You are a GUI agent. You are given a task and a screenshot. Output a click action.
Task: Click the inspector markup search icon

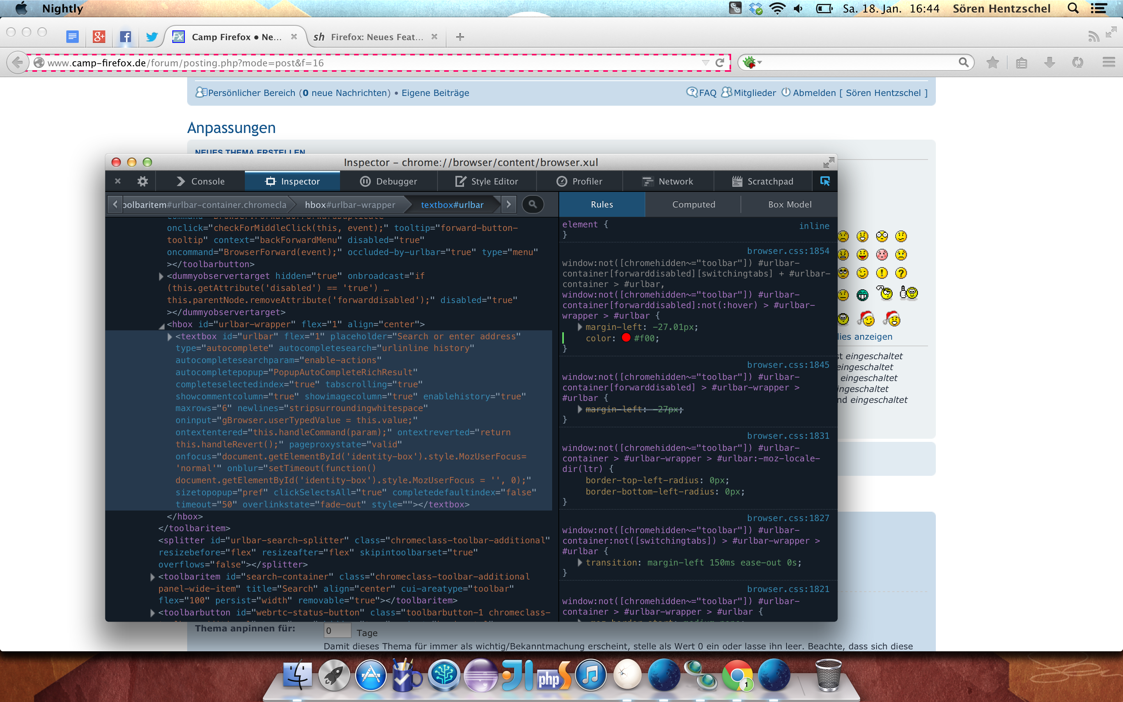(532, 204)
